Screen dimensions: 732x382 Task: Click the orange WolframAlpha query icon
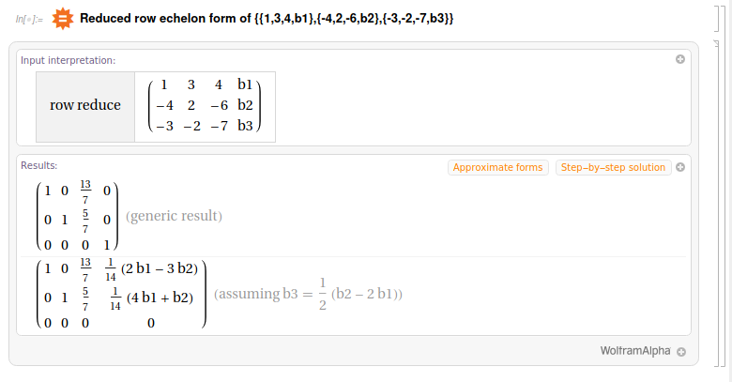click(x=62, y=18)
